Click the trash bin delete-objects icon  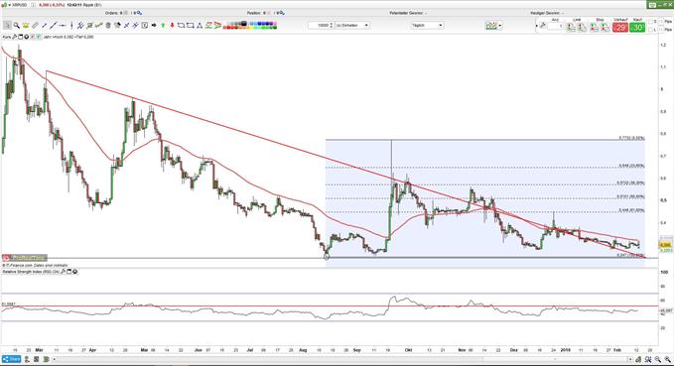tap(108, 26)
